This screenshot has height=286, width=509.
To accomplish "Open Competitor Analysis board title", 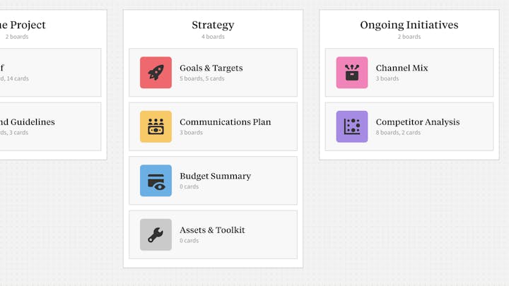I will coord(418,122).
